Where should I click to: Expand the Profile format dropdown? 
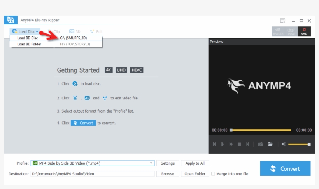click(151, 163)
